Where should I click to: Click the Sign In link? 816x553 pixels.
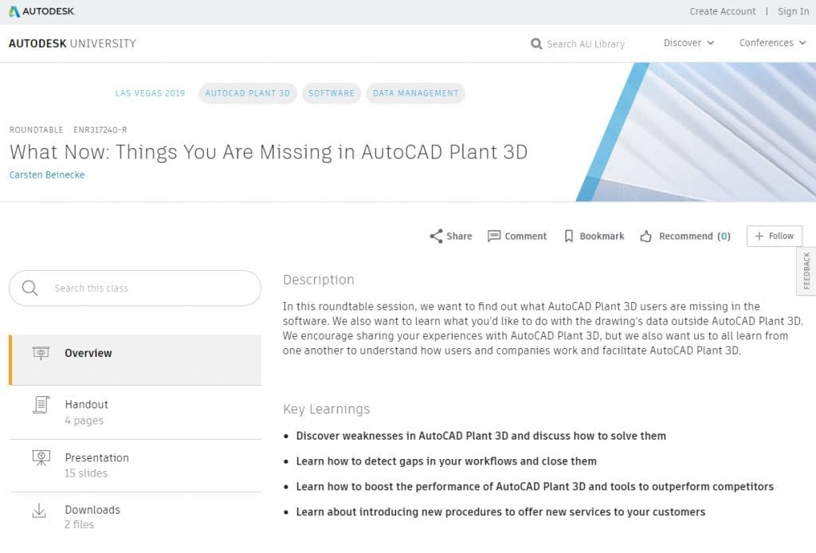point(793,11)
